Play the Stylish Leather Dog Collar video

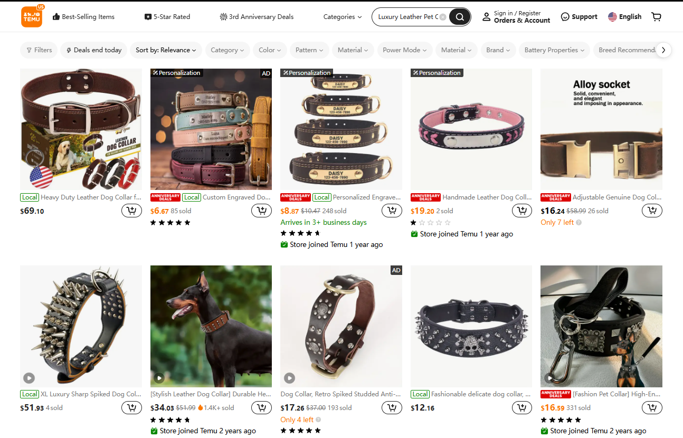(159, 378)
